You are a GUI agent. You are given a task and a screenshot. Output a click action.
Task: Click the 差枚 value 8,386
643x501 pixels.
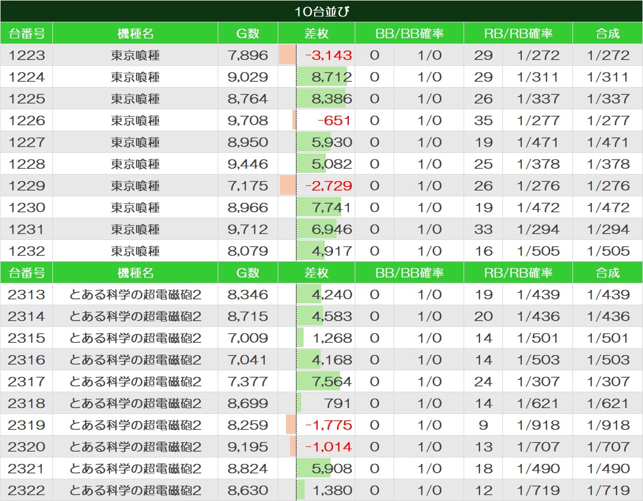(332, 98)
